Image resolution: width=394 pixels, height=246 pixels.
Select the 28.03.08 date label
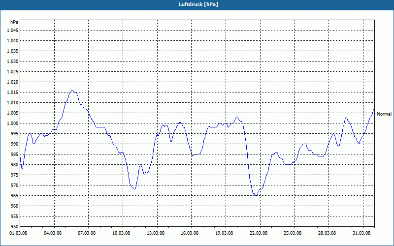327,233
